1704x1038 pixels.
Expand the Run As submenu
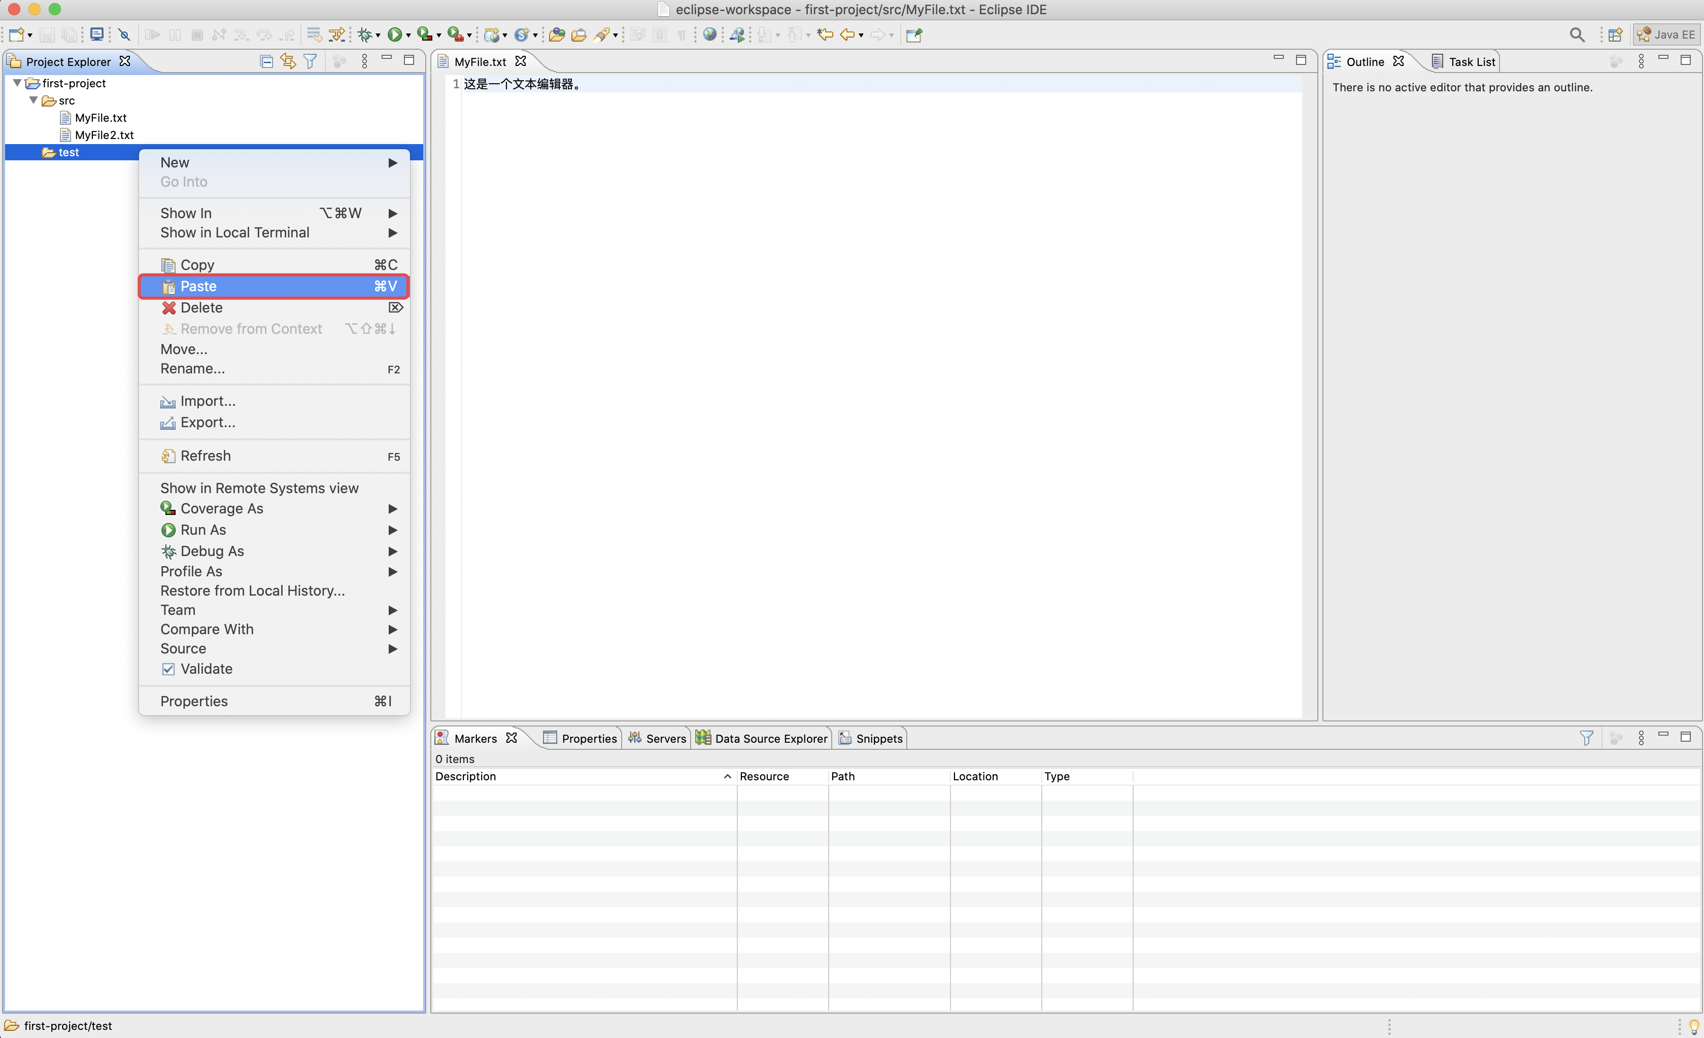coord(275,530)
